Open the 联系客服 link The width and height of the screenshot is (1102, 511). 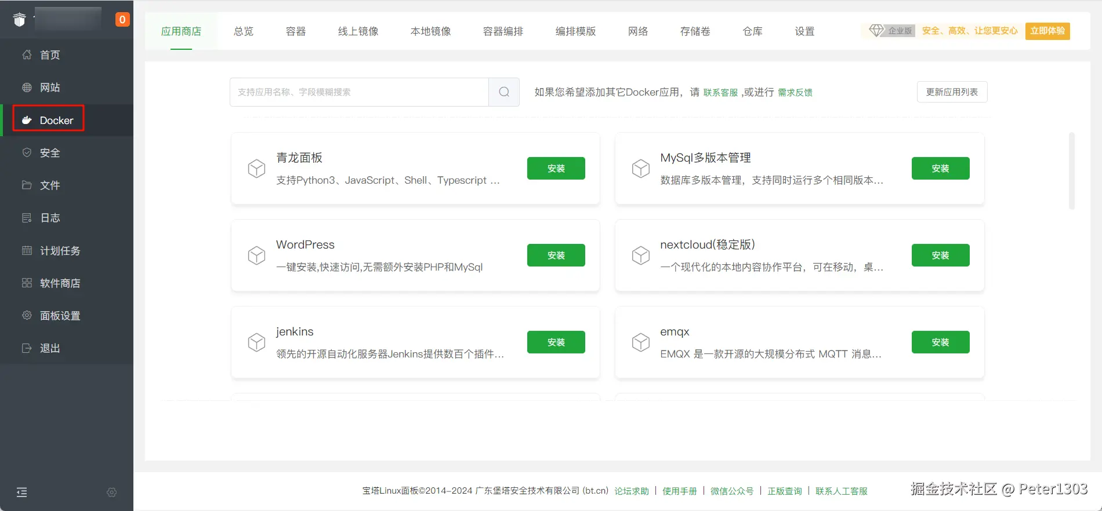pyautogui.click(x=720, y=93)
